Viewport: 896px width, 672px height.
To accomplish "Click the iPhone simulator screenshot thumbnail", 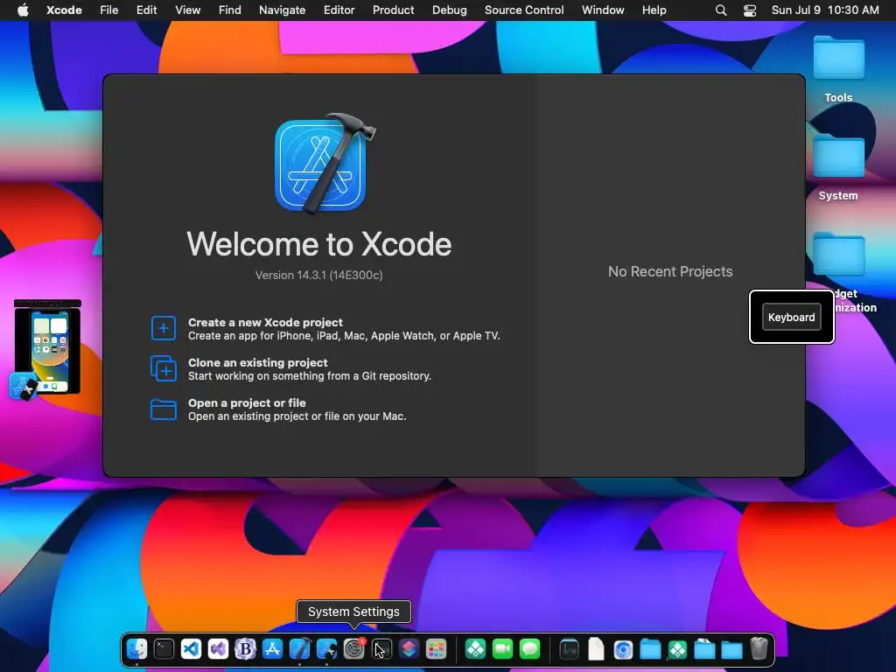I will pyautogui.click(x=48, y=346).
